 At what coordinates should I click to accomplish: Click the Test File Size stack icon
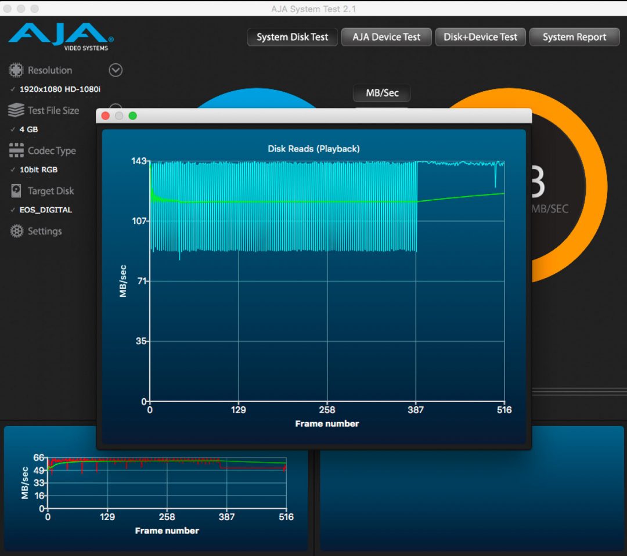pos(16,110)
